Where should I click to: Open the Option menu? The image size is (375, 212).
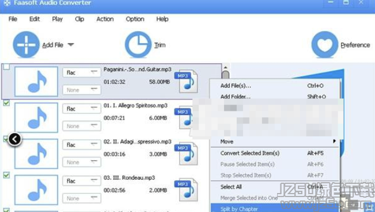135,19
